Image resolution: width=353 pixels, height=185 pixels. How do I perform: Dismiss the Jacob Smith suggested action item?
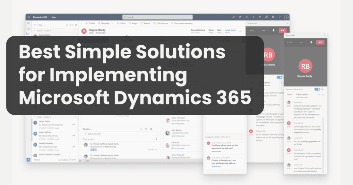pos(241,157)
